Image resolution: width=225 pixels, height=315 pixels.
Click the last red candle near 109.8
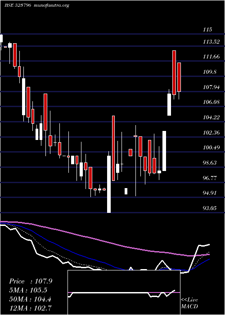[x=179, y=77]
